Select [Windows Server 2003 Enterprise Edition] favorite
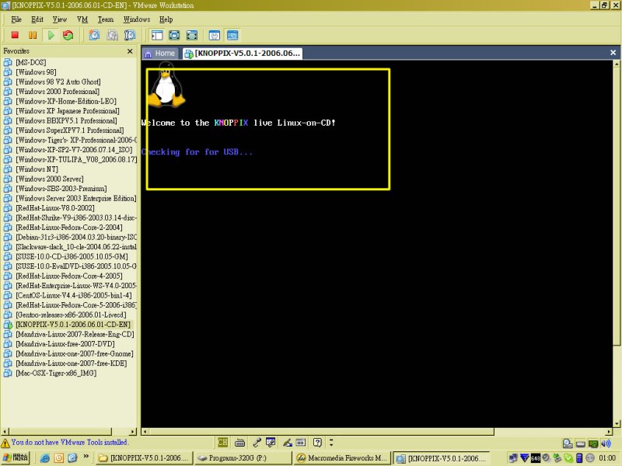 75,198
